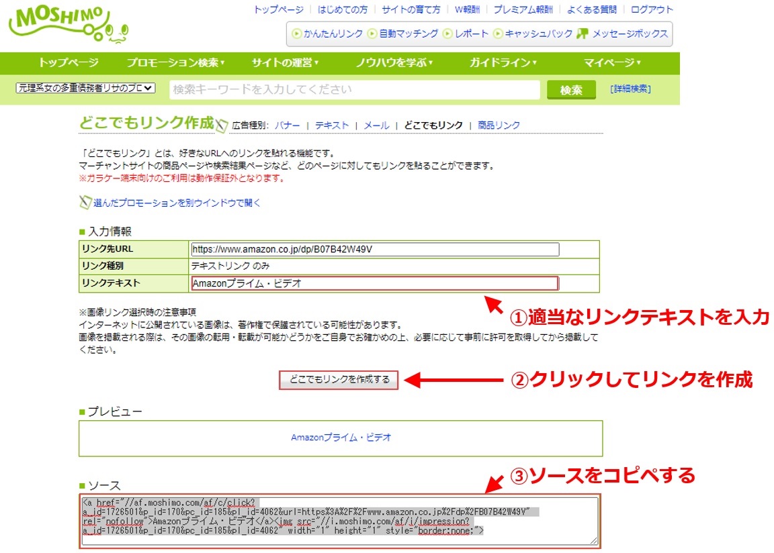Expand the ノウハウを学ぶ menu
This screenshot has height=553, width=774.
394,62
